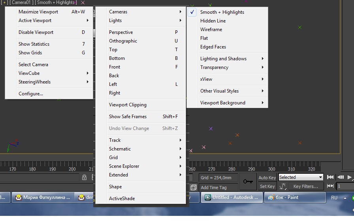Choose Wireframe shading mode
The height and width of the screenshot is (221, 354).
(228, 30)
